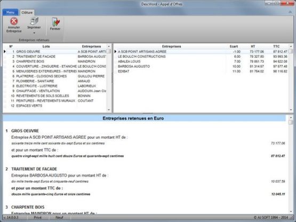Screen dimensions: 296x222
Task: Click the v. 14.0.0.3 version label
Action: (11, 218)
